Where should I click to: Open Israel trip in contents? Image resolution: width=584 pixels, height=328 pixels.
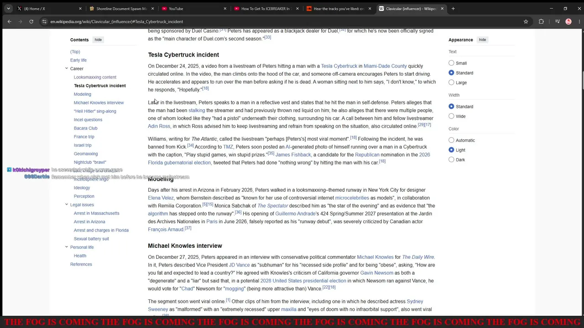[x=83, y=145]
